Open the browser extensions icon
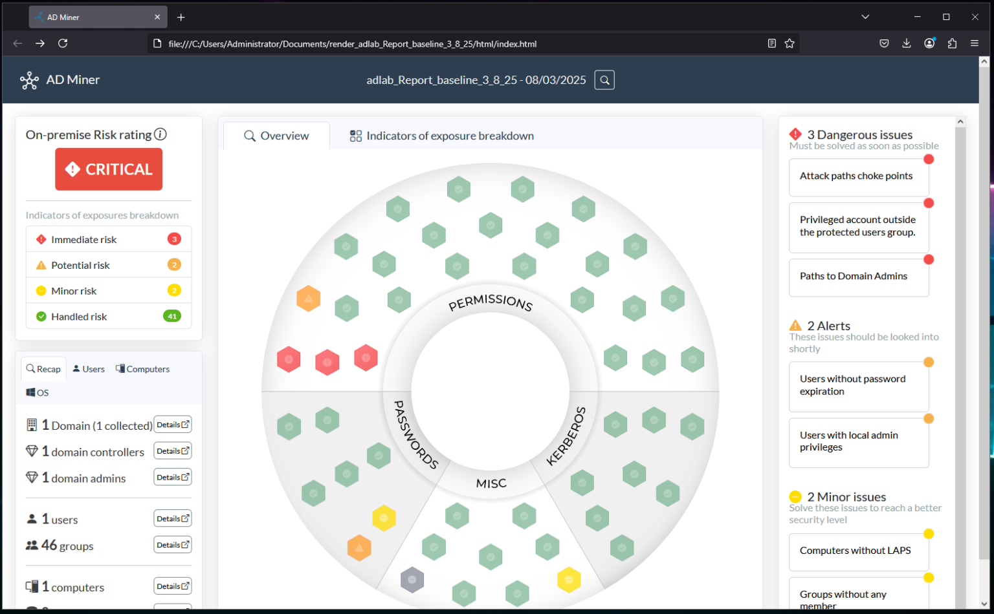This screenshot has width=994, height=614. pos(952,43)
